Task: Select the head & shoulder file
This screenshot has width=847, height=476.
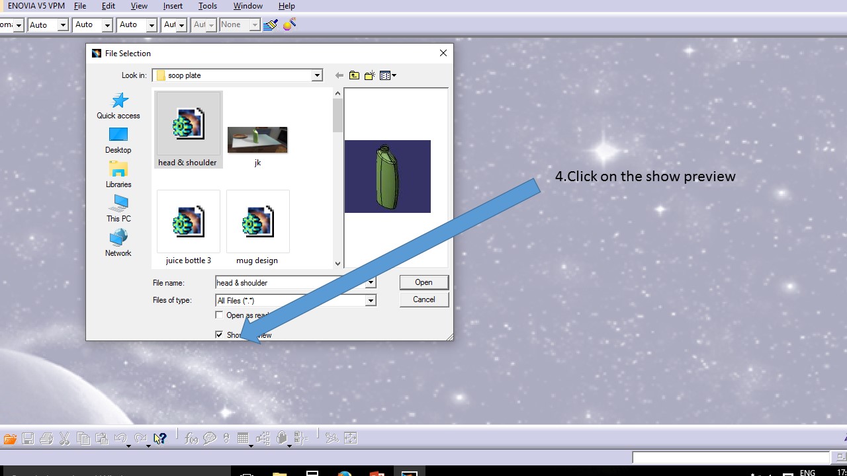Action: pyautogui.click(x=188, y=130)
